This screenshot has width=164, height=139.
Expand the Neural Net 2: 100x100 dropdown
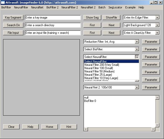pos(137,87)
